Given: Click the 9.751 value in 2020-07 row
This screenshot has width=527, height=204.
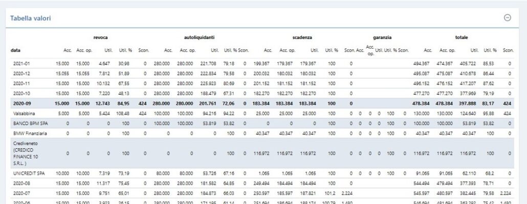Looking at the screenshot, I should [104, 194].
